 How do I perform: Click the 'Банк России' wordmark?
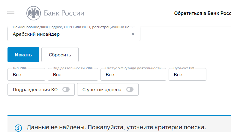[x=64, y=13]
